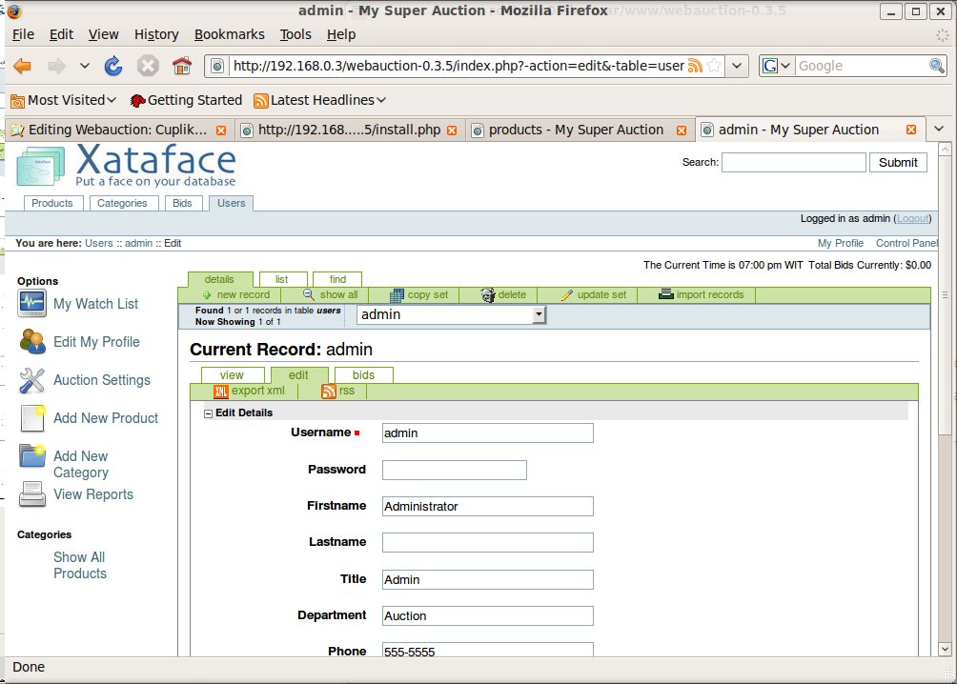Switch to the bids tab
The height and width of the screenshot is (684, 957).
(x=363, y=375)
